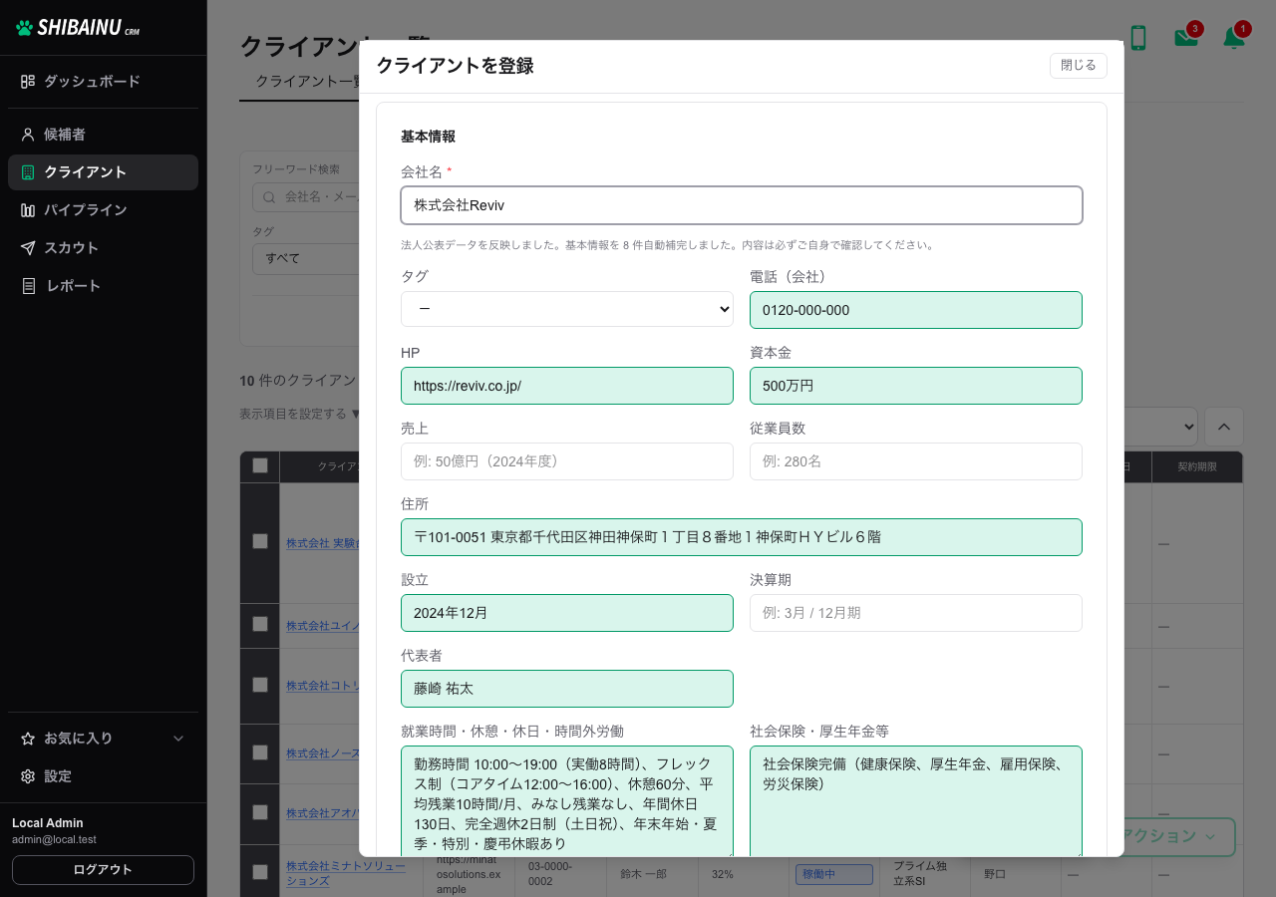Click the 電話（会社） field
This screenshot has height=897, width=1276.
pos(916,310)
